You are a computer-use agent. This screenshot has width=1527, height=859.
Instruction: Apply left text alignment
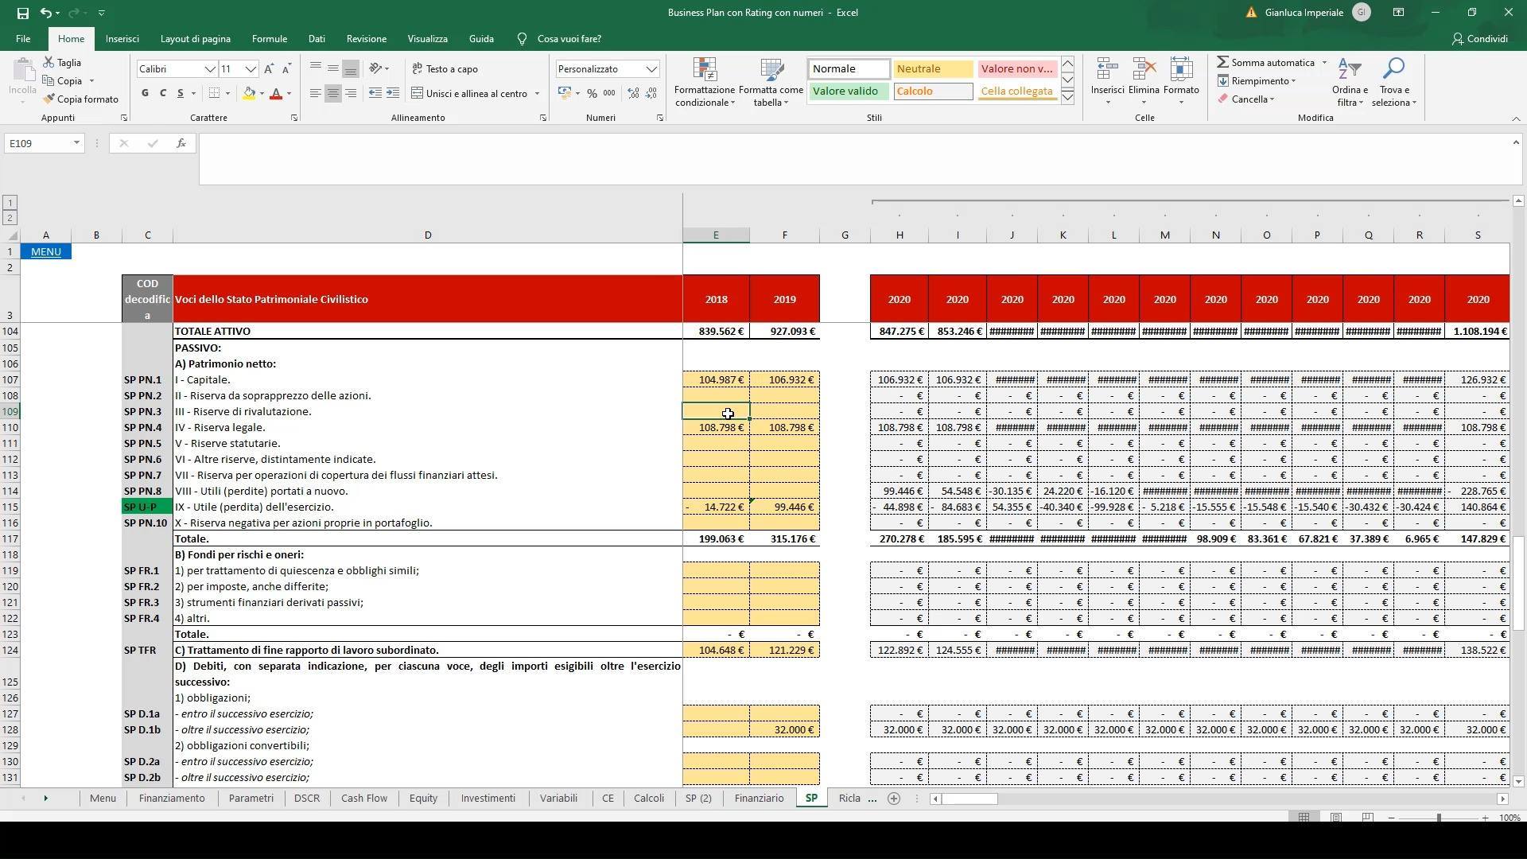click(316, 94)
